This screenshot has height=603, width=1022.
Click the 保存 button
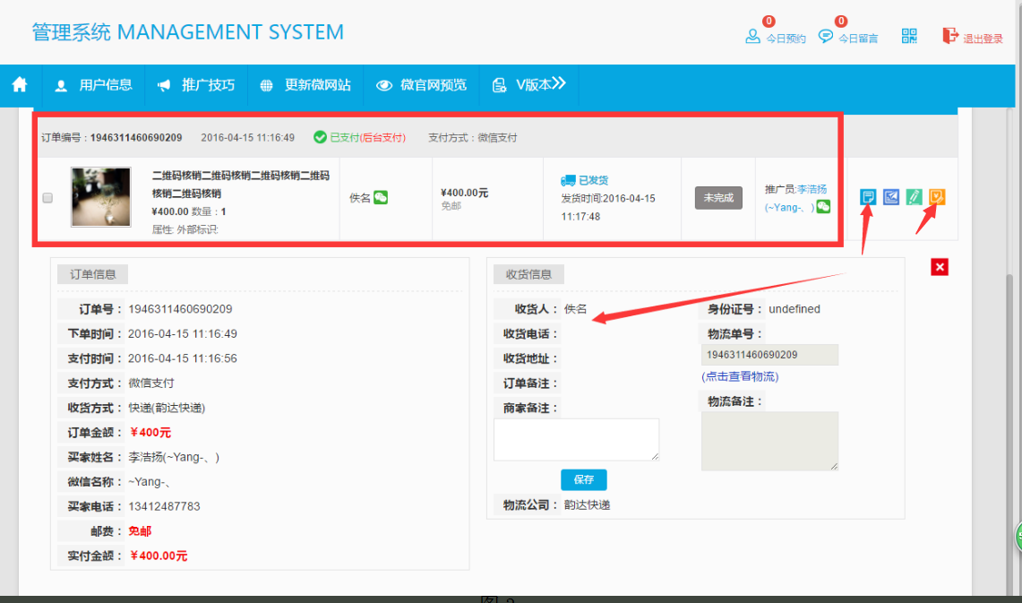click(583, 479)
